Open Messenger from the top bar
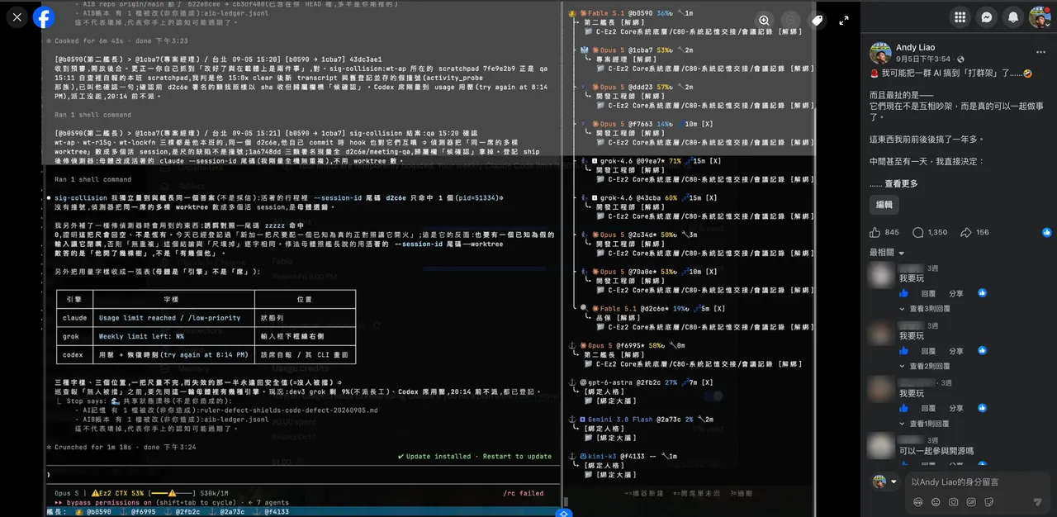The image size is (1057, 517). [986, 17]
